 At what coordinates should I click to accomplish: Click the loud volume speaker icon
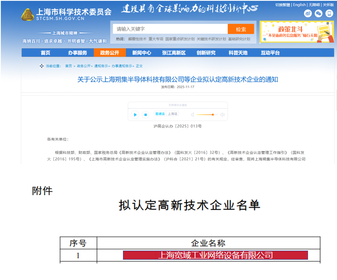click(x=222, y=114)
